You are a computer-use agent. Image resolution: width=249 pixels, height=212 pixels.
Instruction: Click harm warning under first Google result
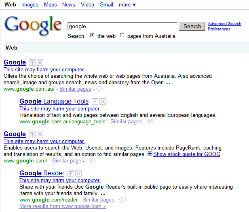[x=44, y=69]
